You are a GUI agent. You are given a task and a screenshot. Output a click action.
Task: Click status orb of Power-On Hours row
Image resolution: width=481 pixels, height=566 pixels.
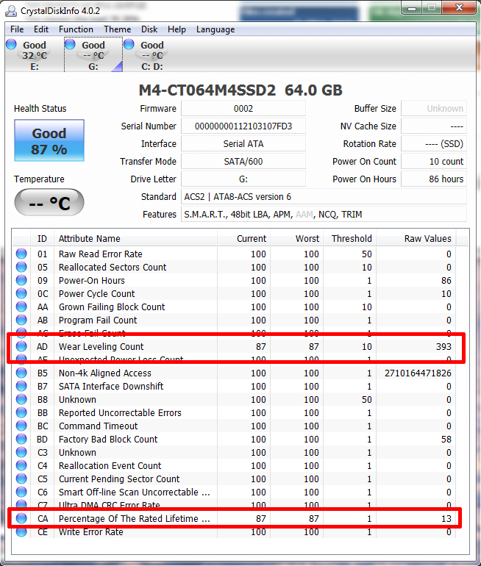point(21,280)
